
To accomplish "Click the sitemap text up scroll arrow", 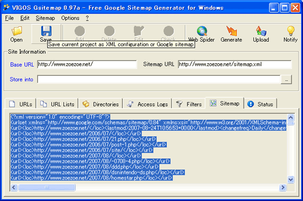I will tap(291, 117).
